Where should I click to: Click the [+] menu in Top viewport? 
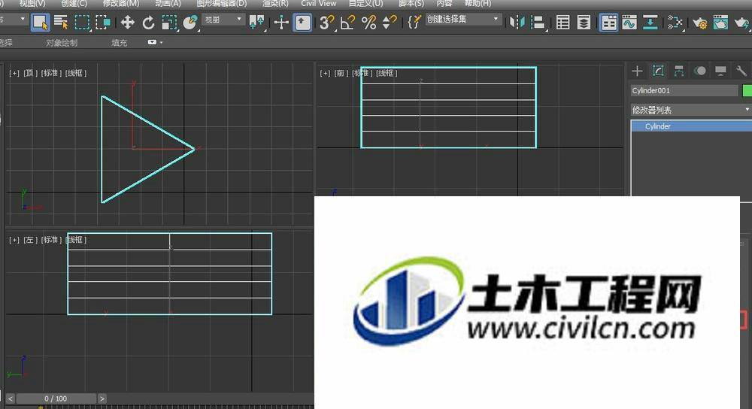point(14,73)
